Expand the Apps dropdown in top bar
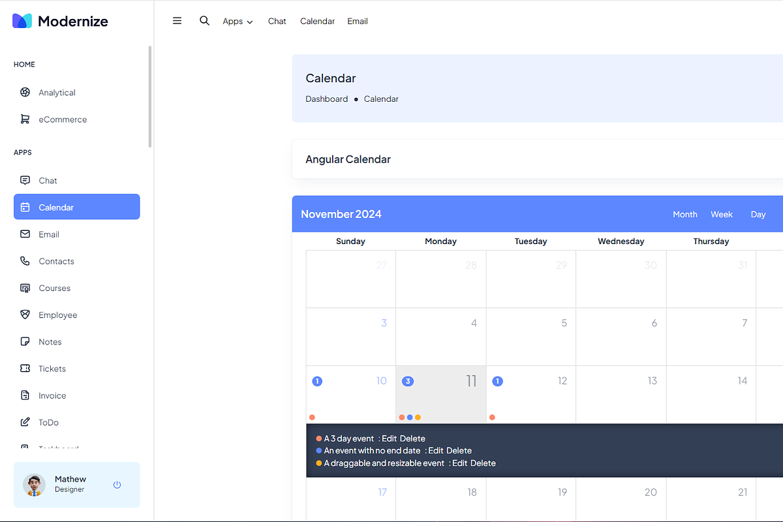 coord(238,21)
